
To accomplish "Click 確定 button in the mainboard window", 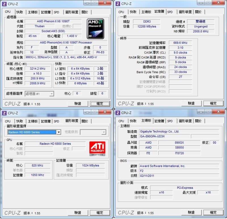I will (x=213, y=213).
